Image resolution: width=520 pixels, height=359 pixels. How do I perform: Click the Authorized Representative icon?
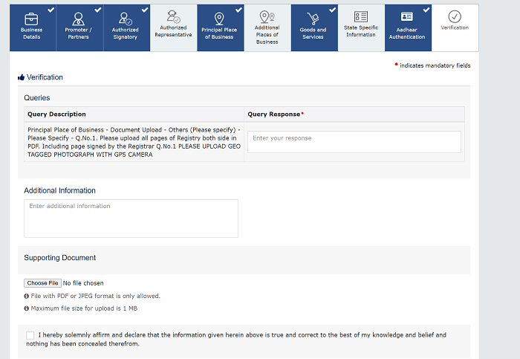(x=173, y=16)
